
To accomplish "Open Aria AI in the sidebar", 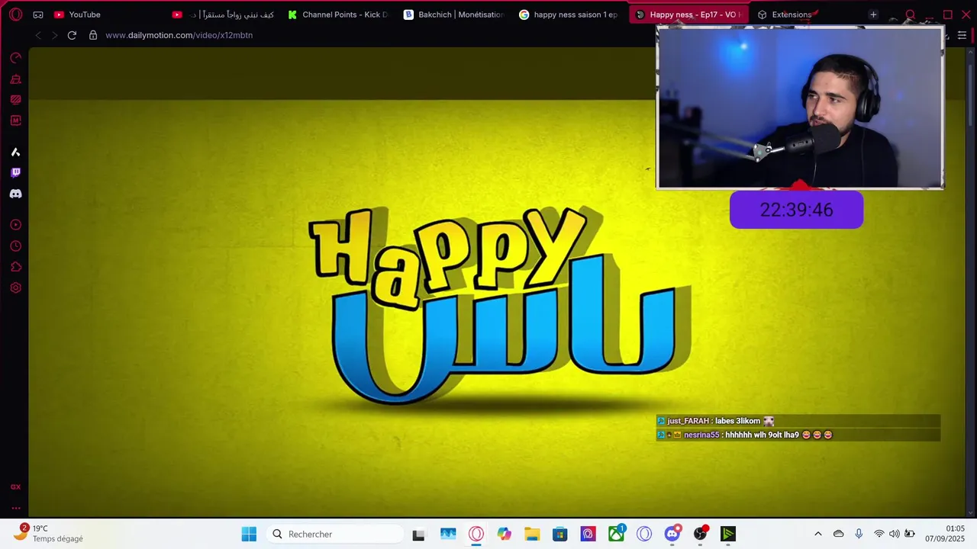I will 15,152.
